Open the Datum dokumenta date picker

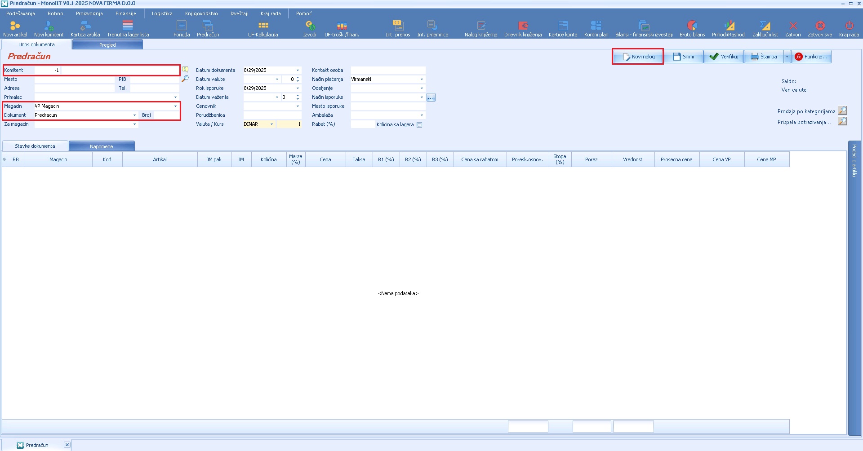click(298, 70)
